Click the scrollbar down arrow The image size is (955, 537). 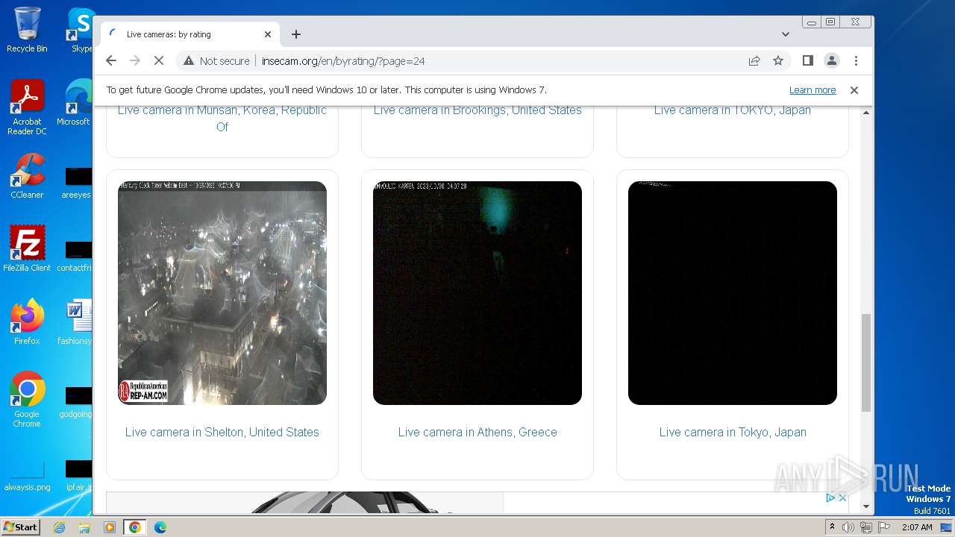tap(865, 507)
